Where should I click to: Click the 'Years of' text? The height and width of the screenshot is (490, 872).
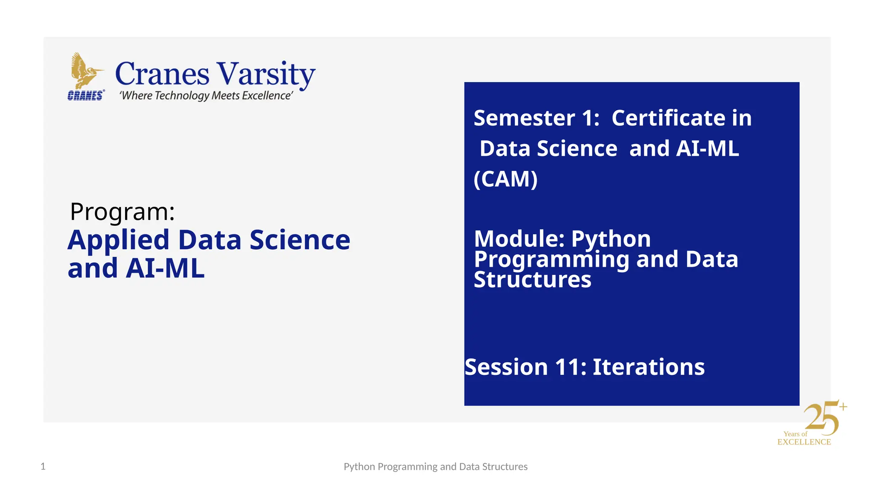pyautogui.click(x=795, y=434)
